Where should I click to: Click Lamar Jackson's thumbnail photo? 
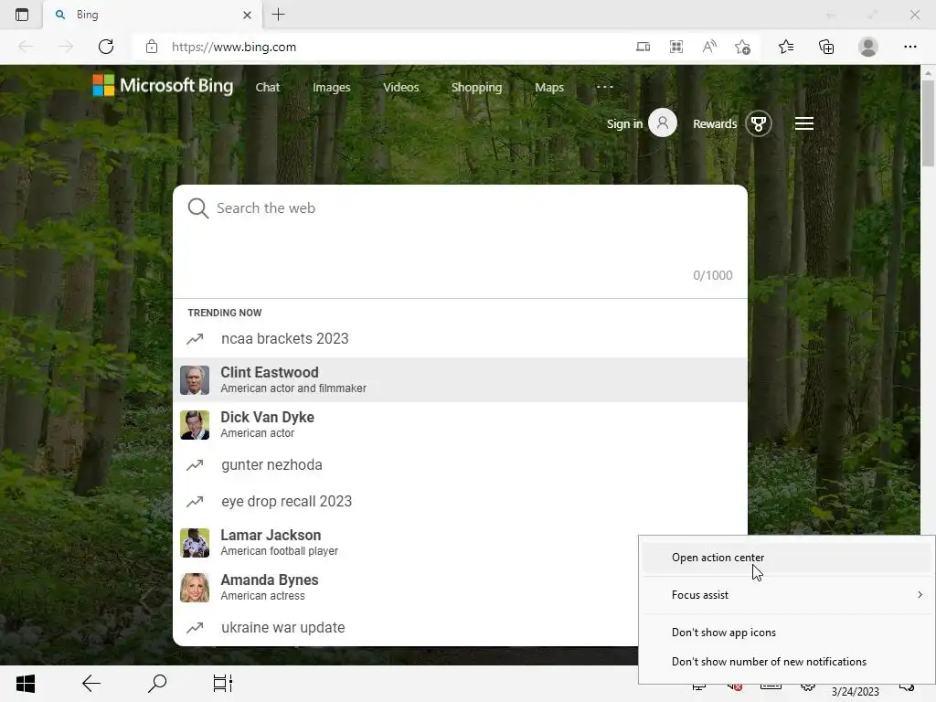click(x=195, y=543)
